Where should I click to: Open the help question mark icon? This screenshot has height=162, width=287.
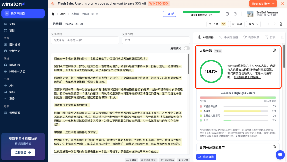[x=235, y=14]
